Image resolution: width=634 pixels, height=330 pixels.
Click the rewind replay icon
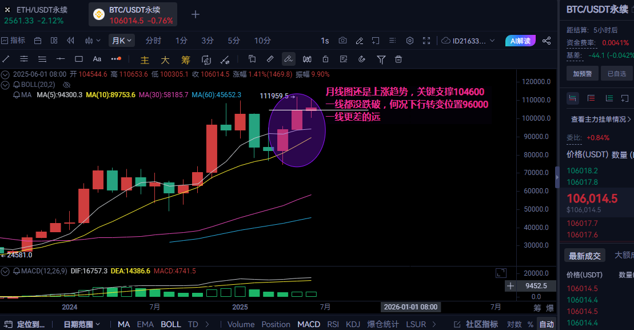click(70, 41)
